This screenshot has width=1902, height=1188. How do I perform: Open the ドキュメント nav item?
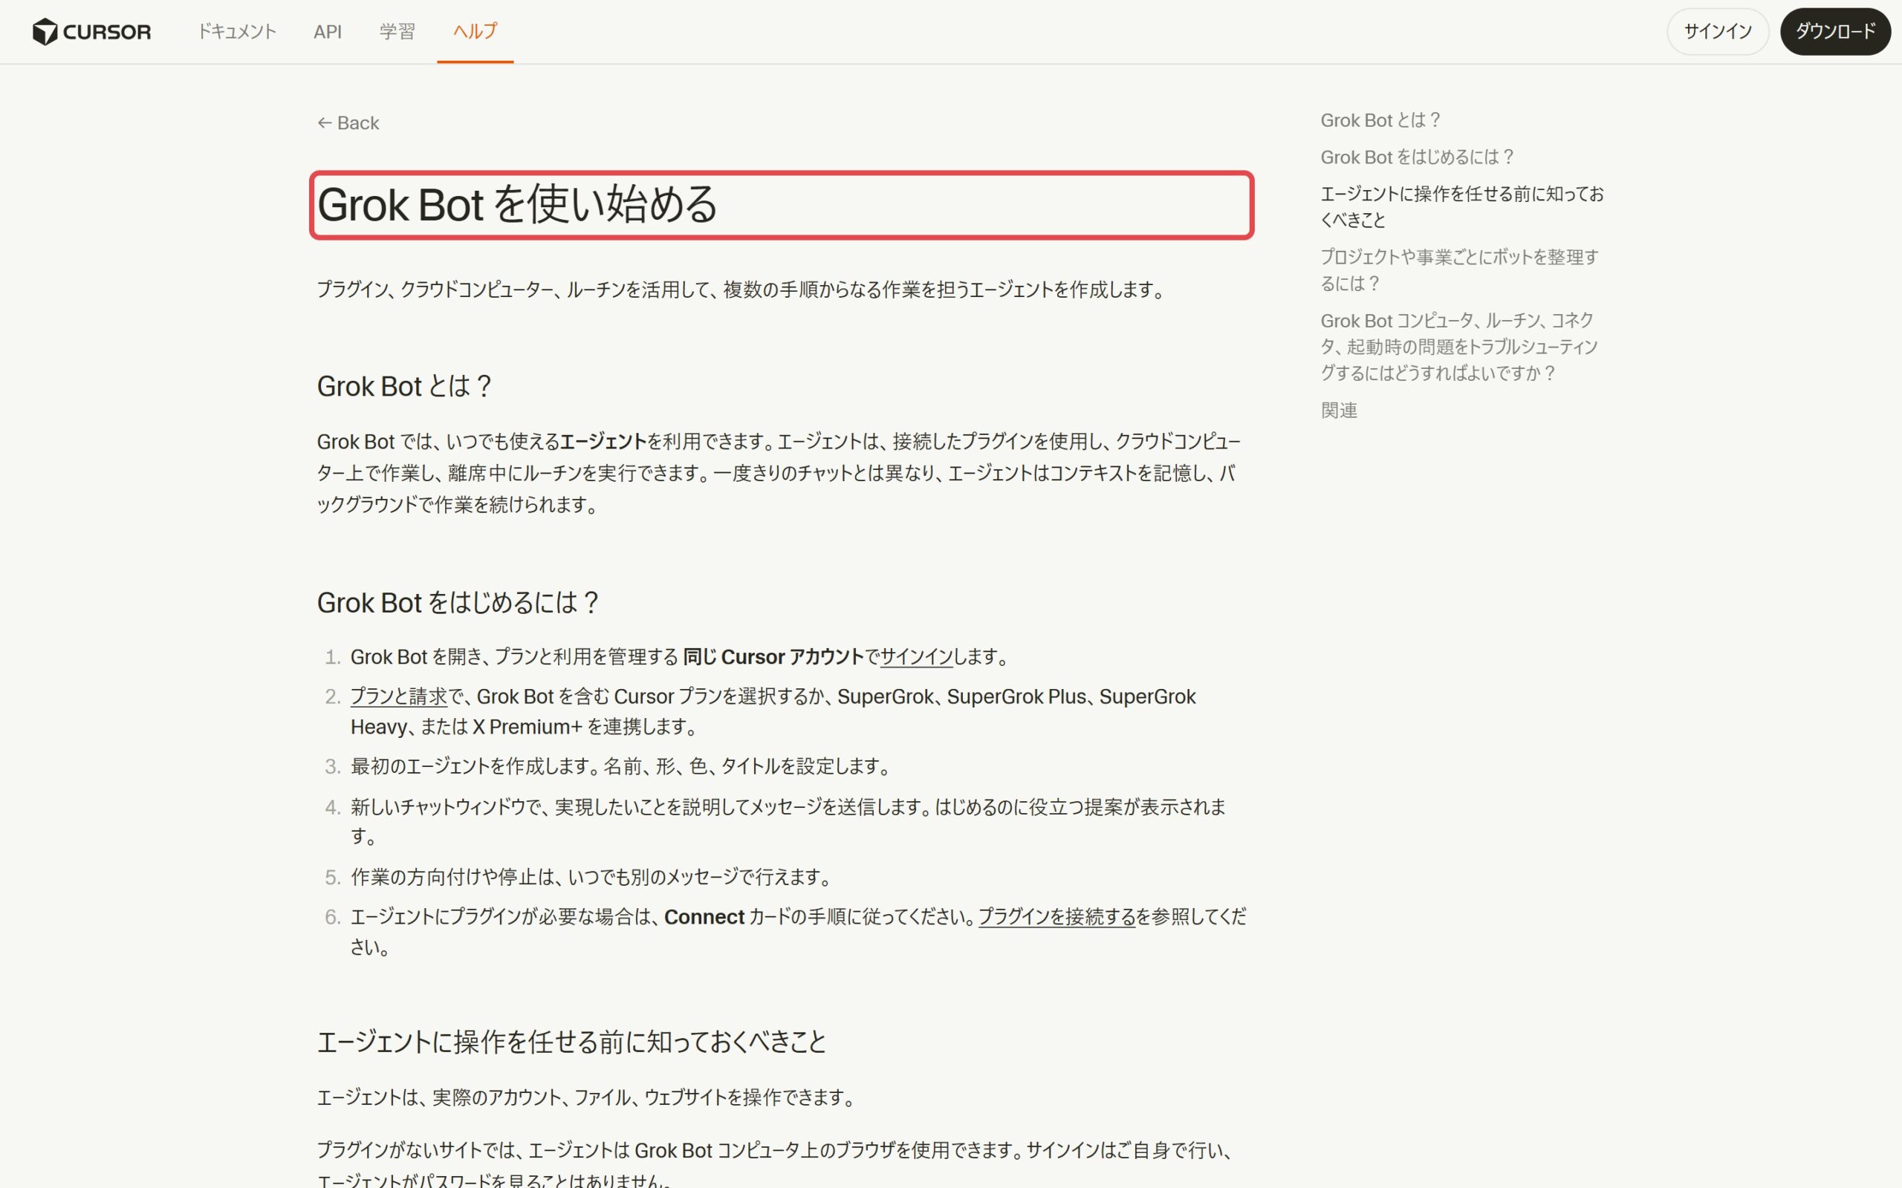pos(236,31)
